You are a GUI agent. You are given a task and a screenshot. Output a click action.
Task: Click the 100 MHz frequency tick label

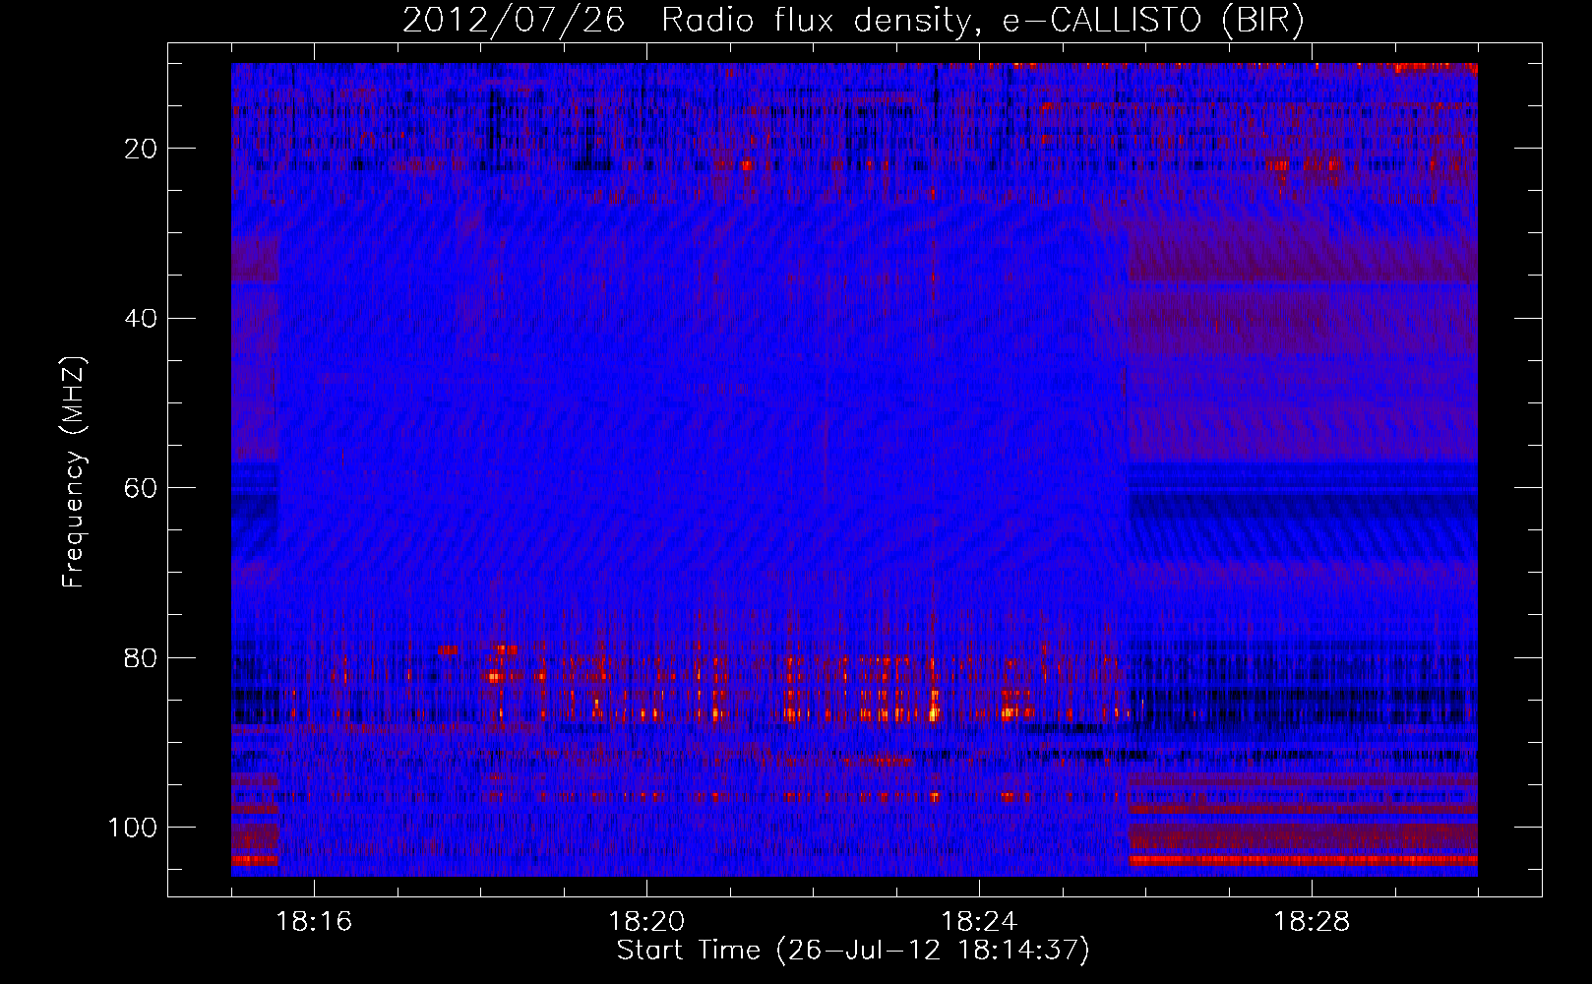coord(134,828)
